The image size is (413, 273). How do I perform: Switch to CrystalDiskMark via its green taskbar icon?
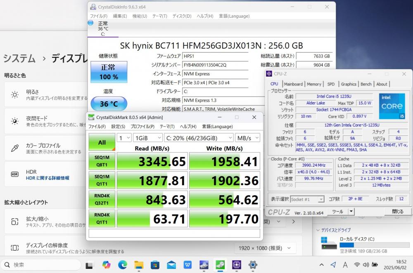click(220, 265)
